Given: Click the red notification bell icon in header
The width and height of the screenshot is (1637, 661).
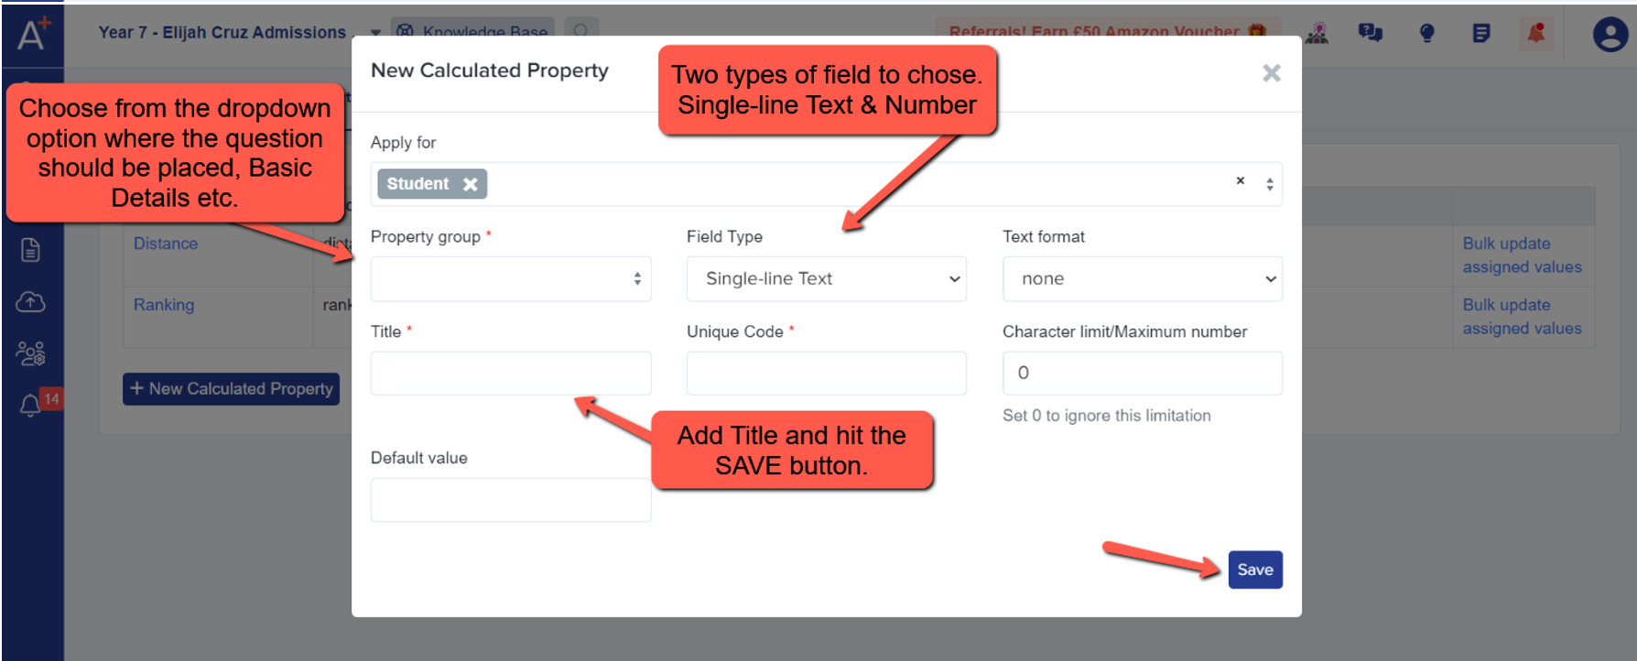Looking at the screenshot, I should pos(1536,34).
